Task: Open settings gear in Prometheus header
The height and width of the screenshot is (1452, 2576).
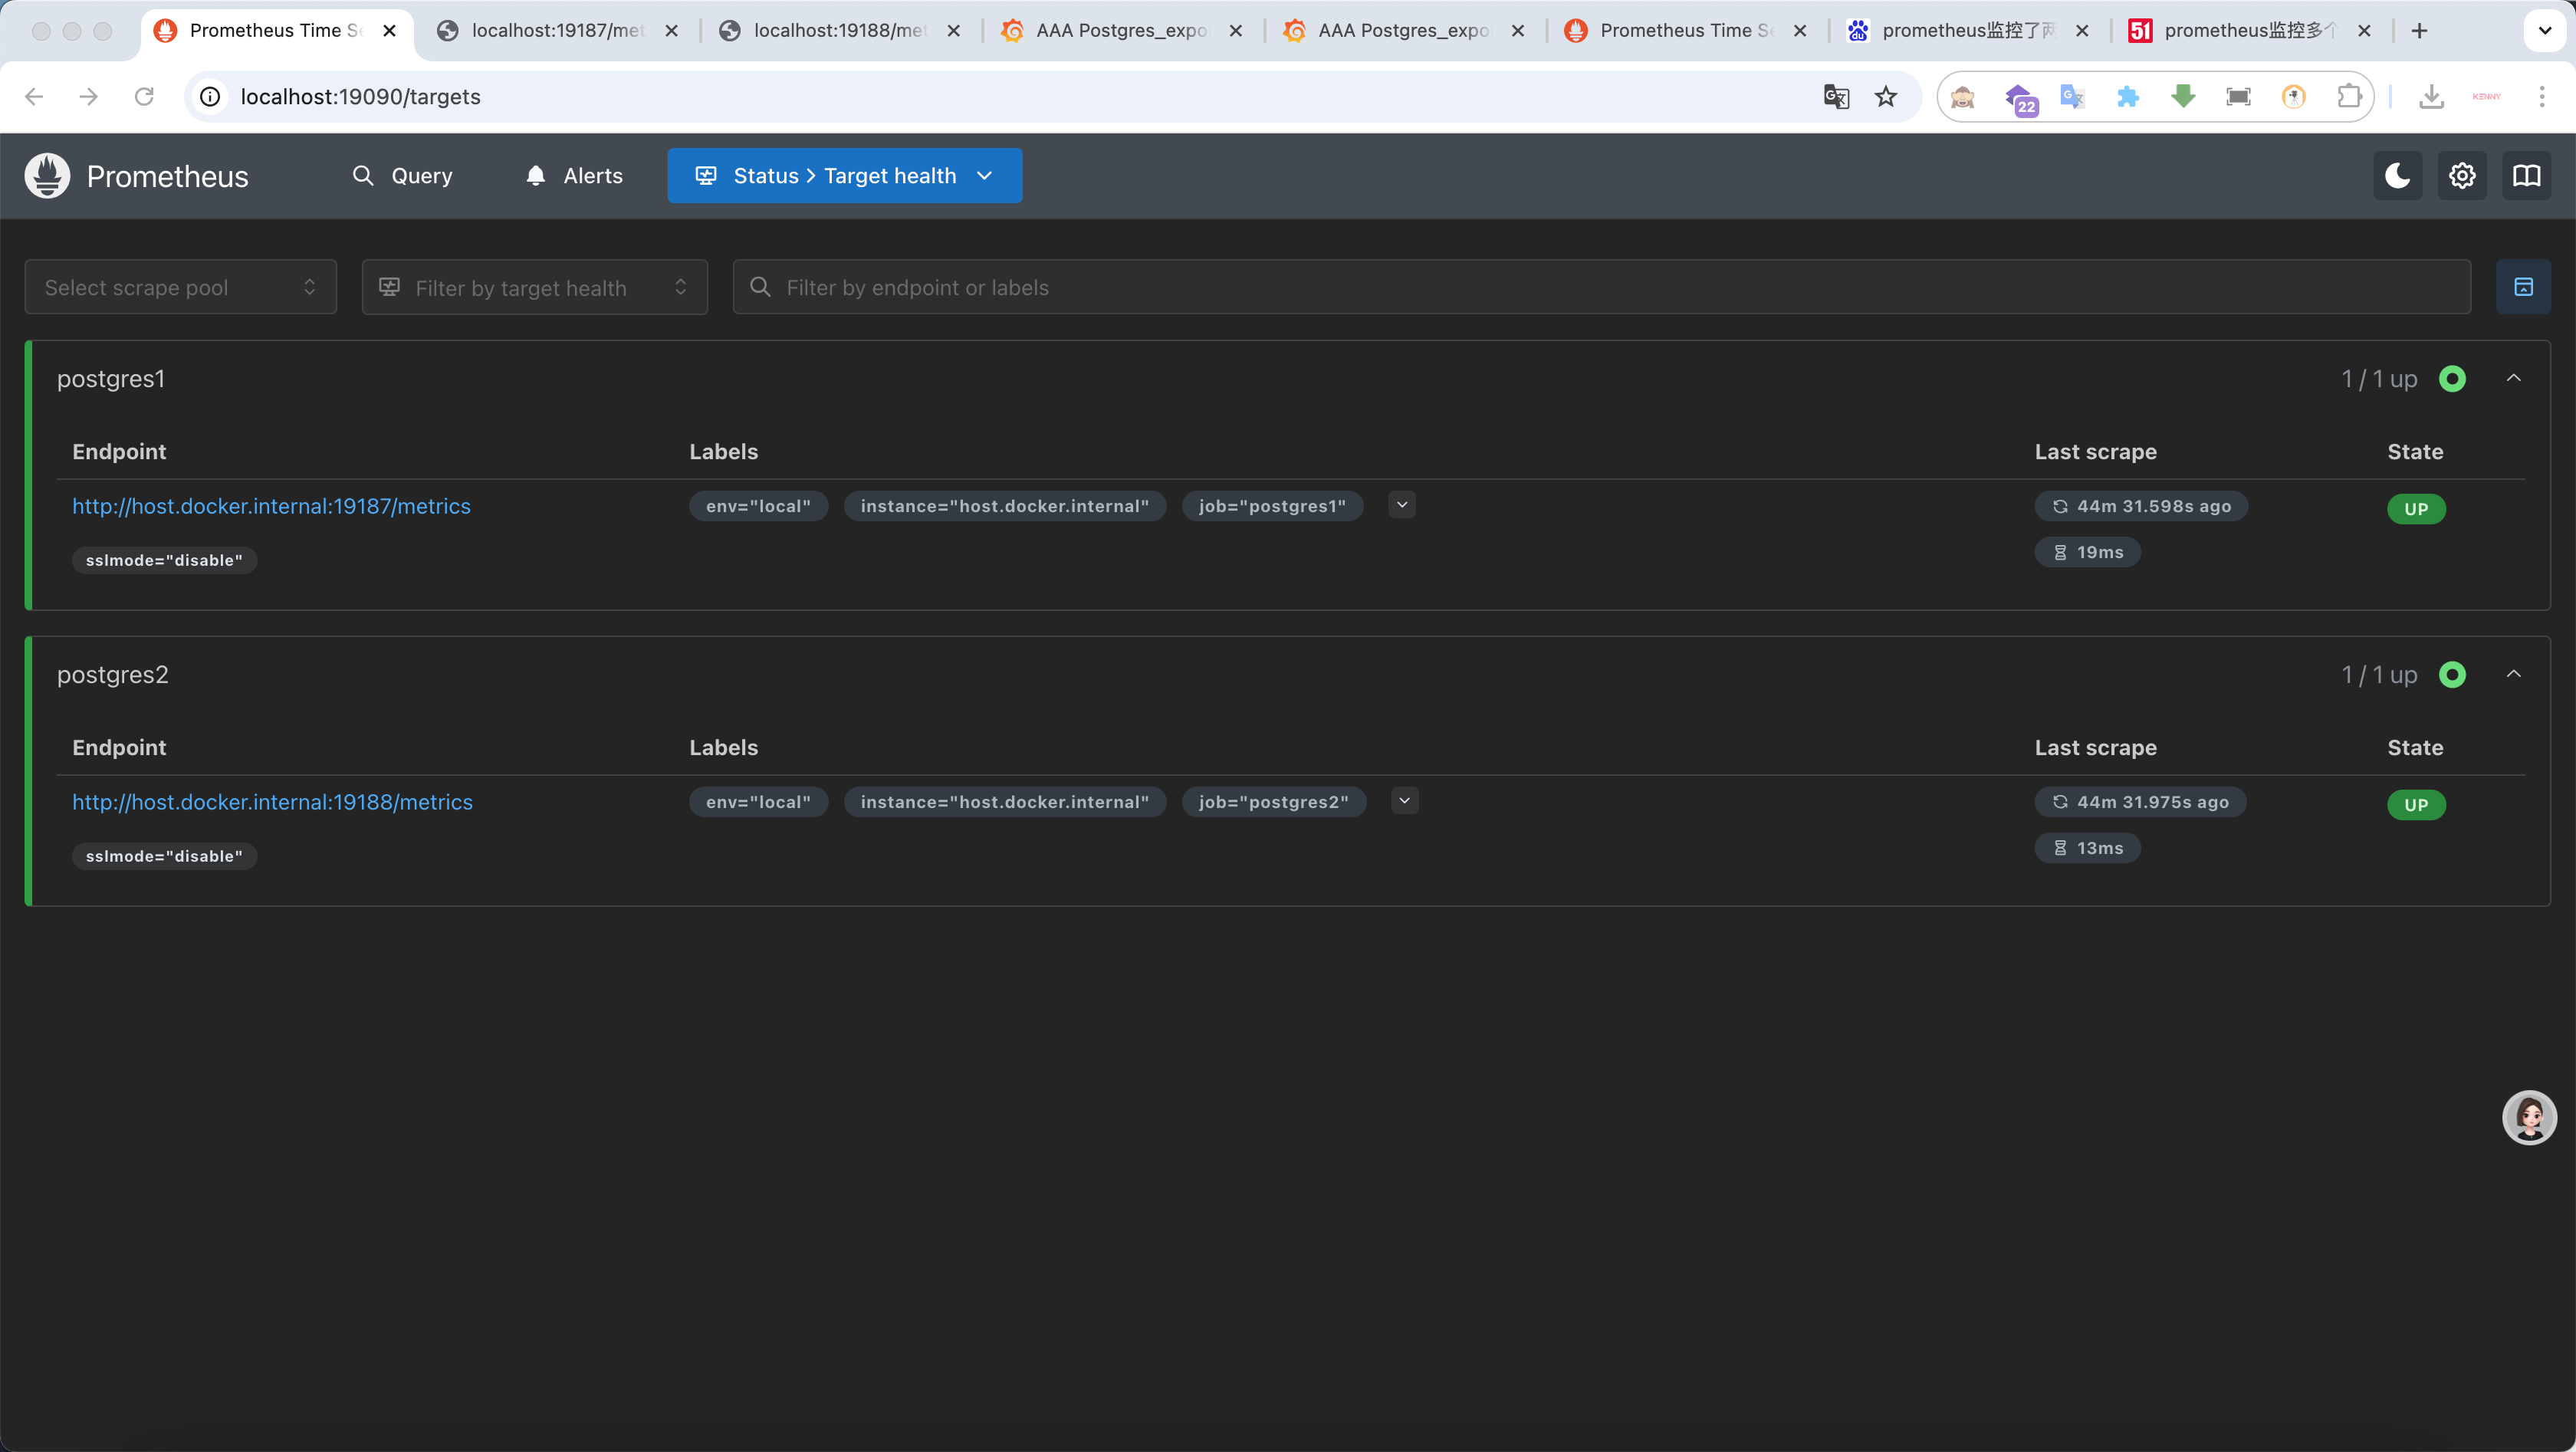Action: tap(2462, 176)
